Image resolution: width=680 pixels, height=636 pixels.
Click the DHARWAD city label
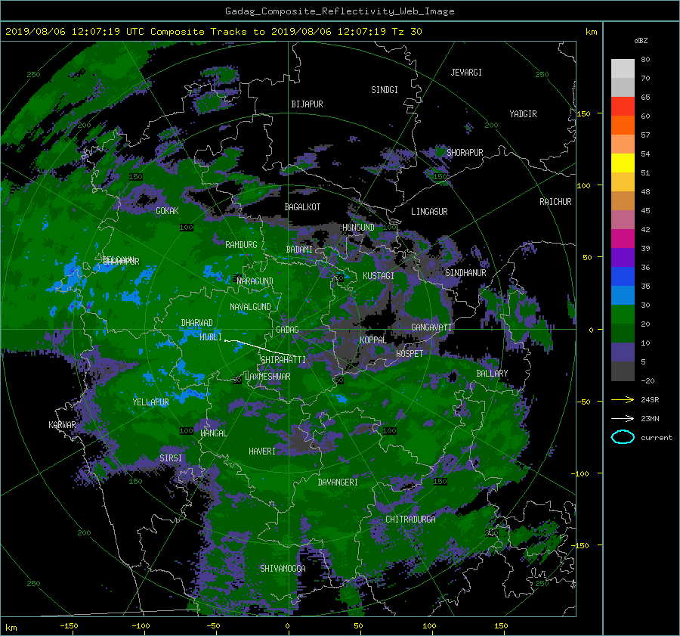coord(196,323)
